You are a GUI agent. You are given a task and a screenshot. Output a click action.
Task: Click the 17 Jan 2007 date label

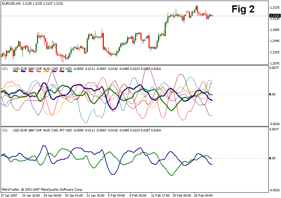[9, 195]
